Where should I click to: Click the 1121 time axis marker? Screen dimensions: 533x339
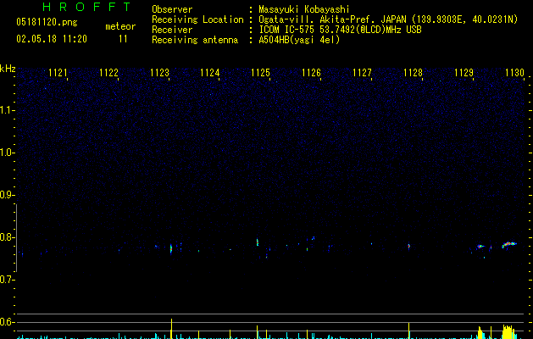[58, 73]
